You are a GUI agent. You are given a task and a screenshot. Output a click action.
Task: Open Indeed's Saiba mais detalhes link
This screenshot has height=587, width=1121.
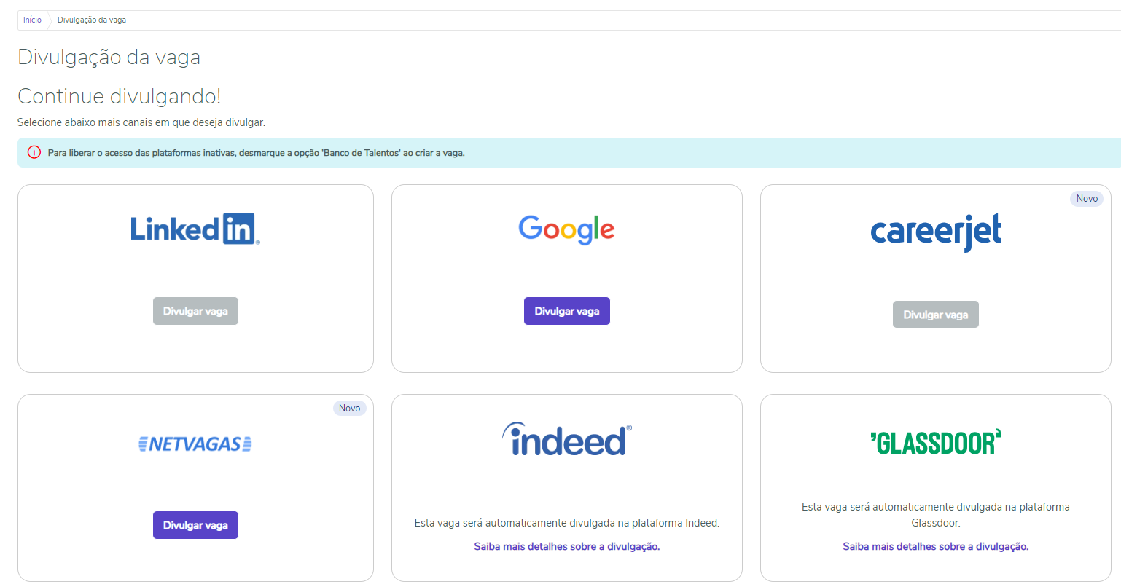click(566, 546)
